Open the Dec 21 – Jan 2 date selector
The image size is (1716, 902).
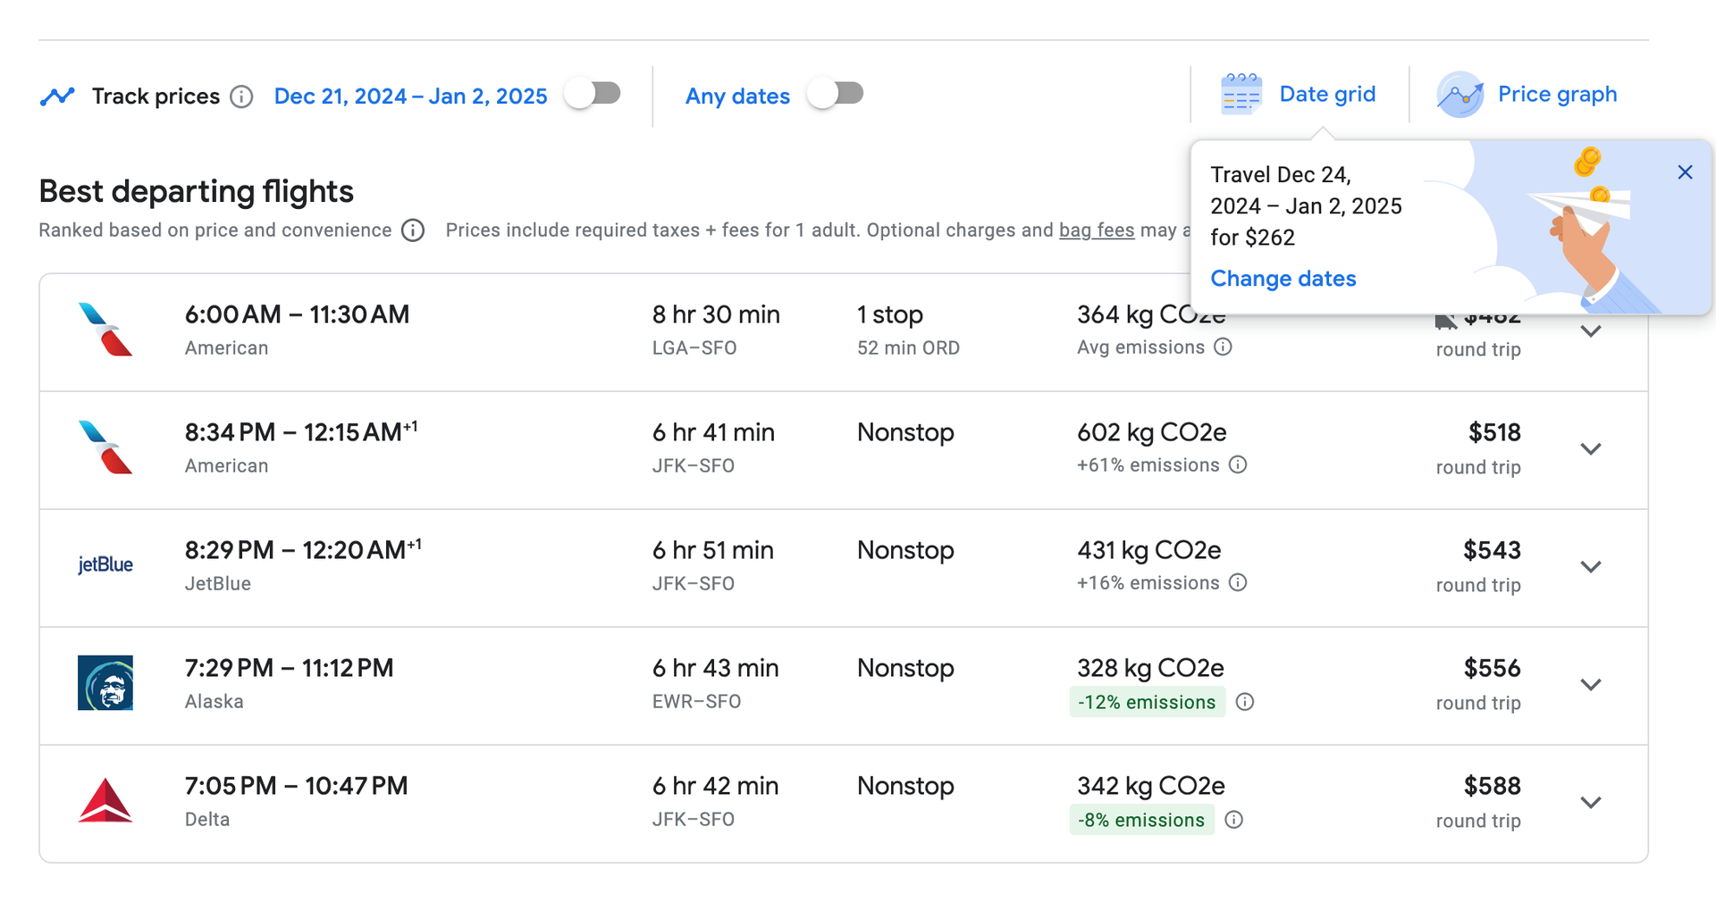click(x=410, y=96)
